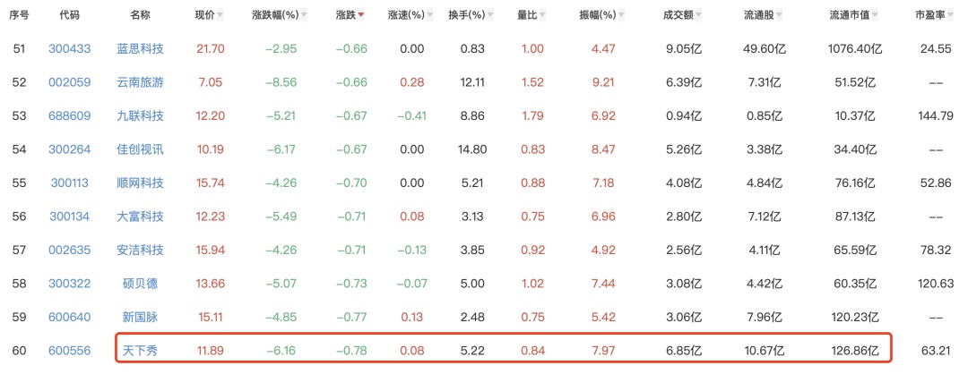The image size is (968, 374).
Task: Click sort arrow next to 现价 header
Action: pyautogui.click(x=220, y=16)
